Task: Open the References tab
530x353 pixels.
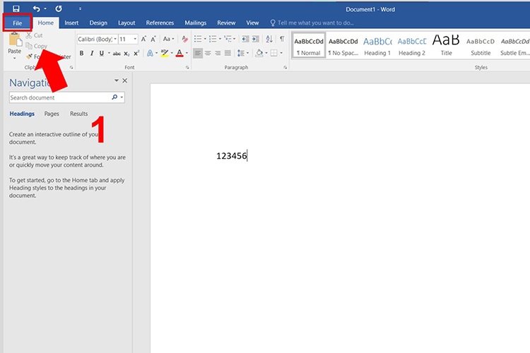Action: coord(160,23)
